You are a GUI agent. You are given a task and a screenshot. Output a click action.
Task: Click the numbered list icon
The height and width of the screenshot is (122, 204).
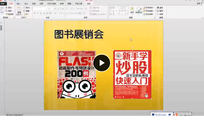click(x=72, y=9)
